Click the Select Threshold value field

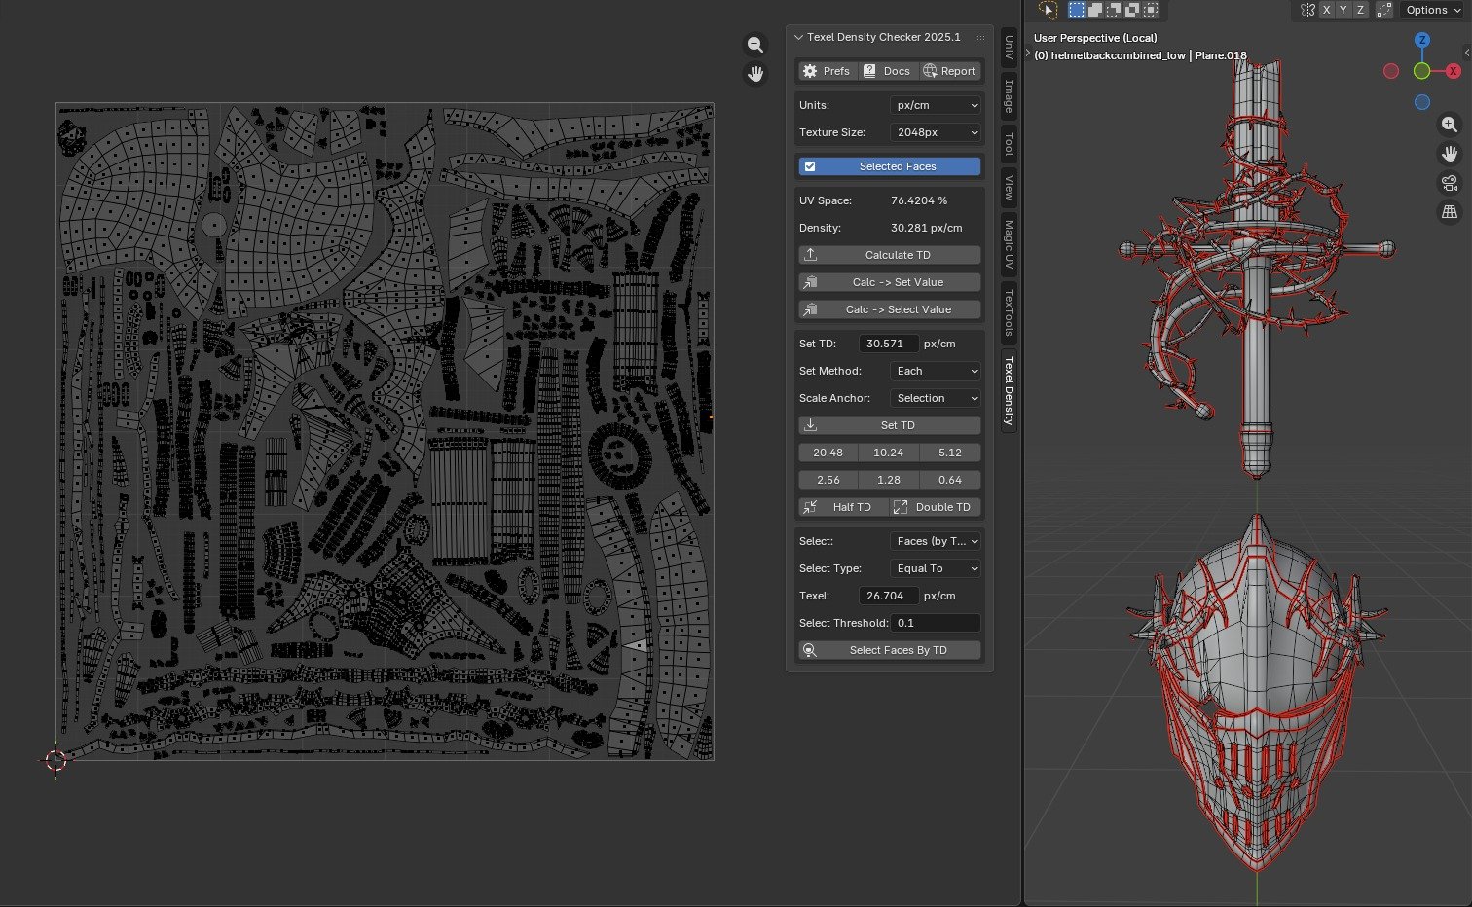point(936,623)
